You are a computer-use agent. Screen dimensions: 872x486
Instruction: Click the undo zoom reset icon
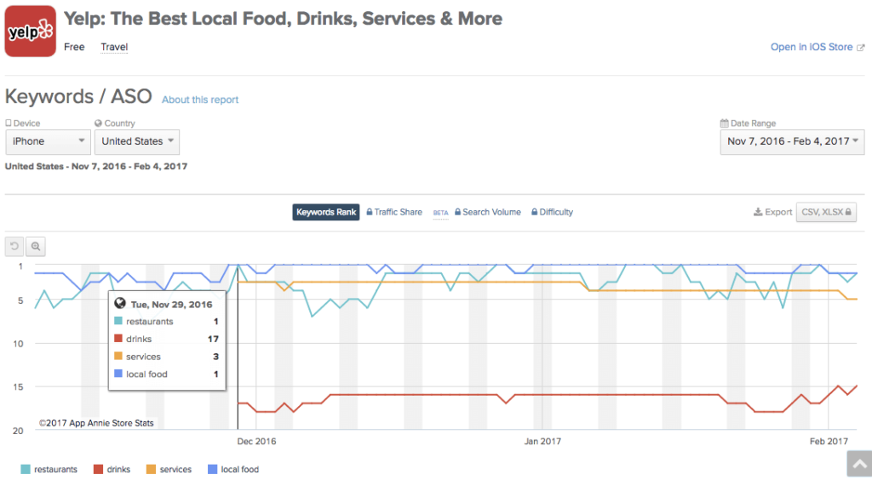[14, 247]
